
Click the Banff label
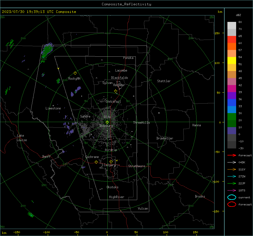(46, 157)
